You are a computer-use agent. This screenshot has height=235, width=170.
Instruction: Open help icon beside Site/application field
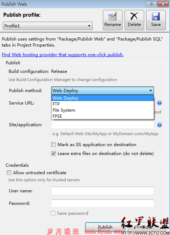point(159,125)
